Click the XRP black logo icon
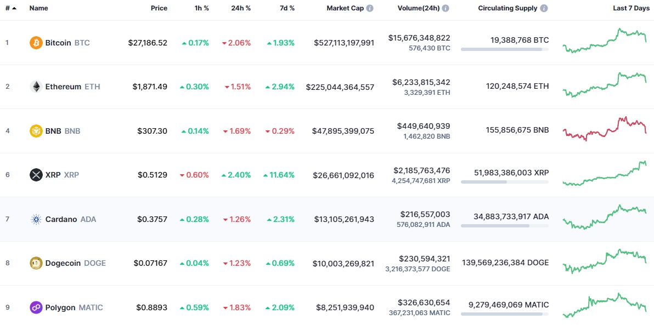654x325 pixels. coord(36,175)
